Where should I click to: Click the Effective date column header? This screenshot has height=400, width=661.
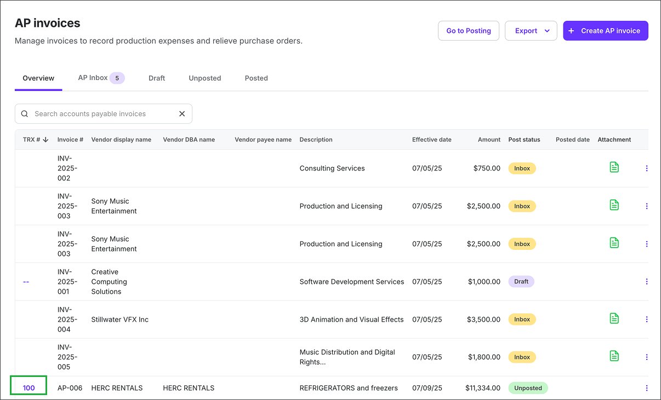tap(432, 140)
